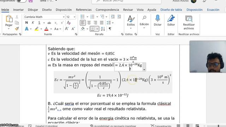
Task: Click the numbered list icon
Action: click(93, 17)
